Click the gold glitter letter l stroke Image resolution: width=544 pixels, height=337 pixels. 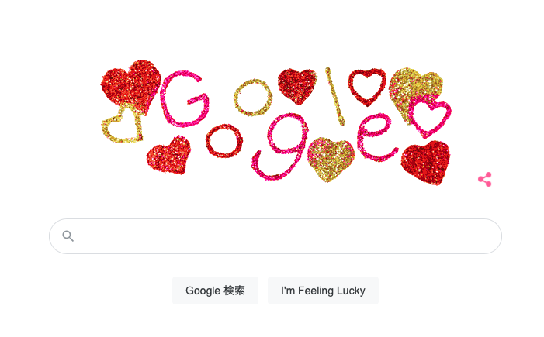coord(334,96)
